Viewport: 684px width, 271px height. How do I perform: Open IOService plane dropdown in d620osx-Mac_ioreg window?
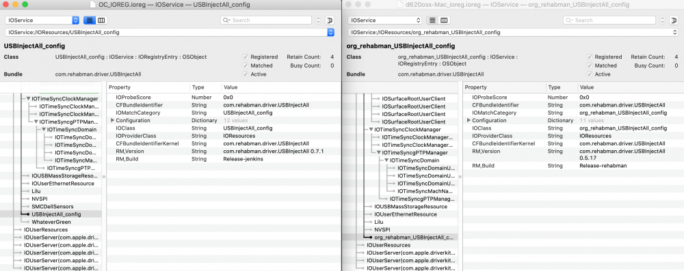coord(385,20)
